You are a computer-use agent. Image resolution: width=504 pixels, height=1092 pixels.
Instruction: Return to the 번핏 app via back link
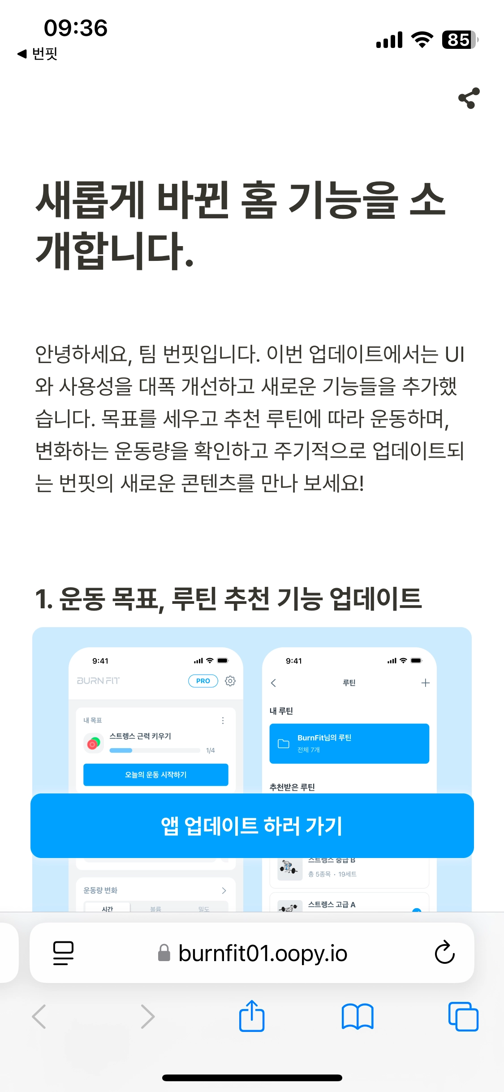coord(38,54)
